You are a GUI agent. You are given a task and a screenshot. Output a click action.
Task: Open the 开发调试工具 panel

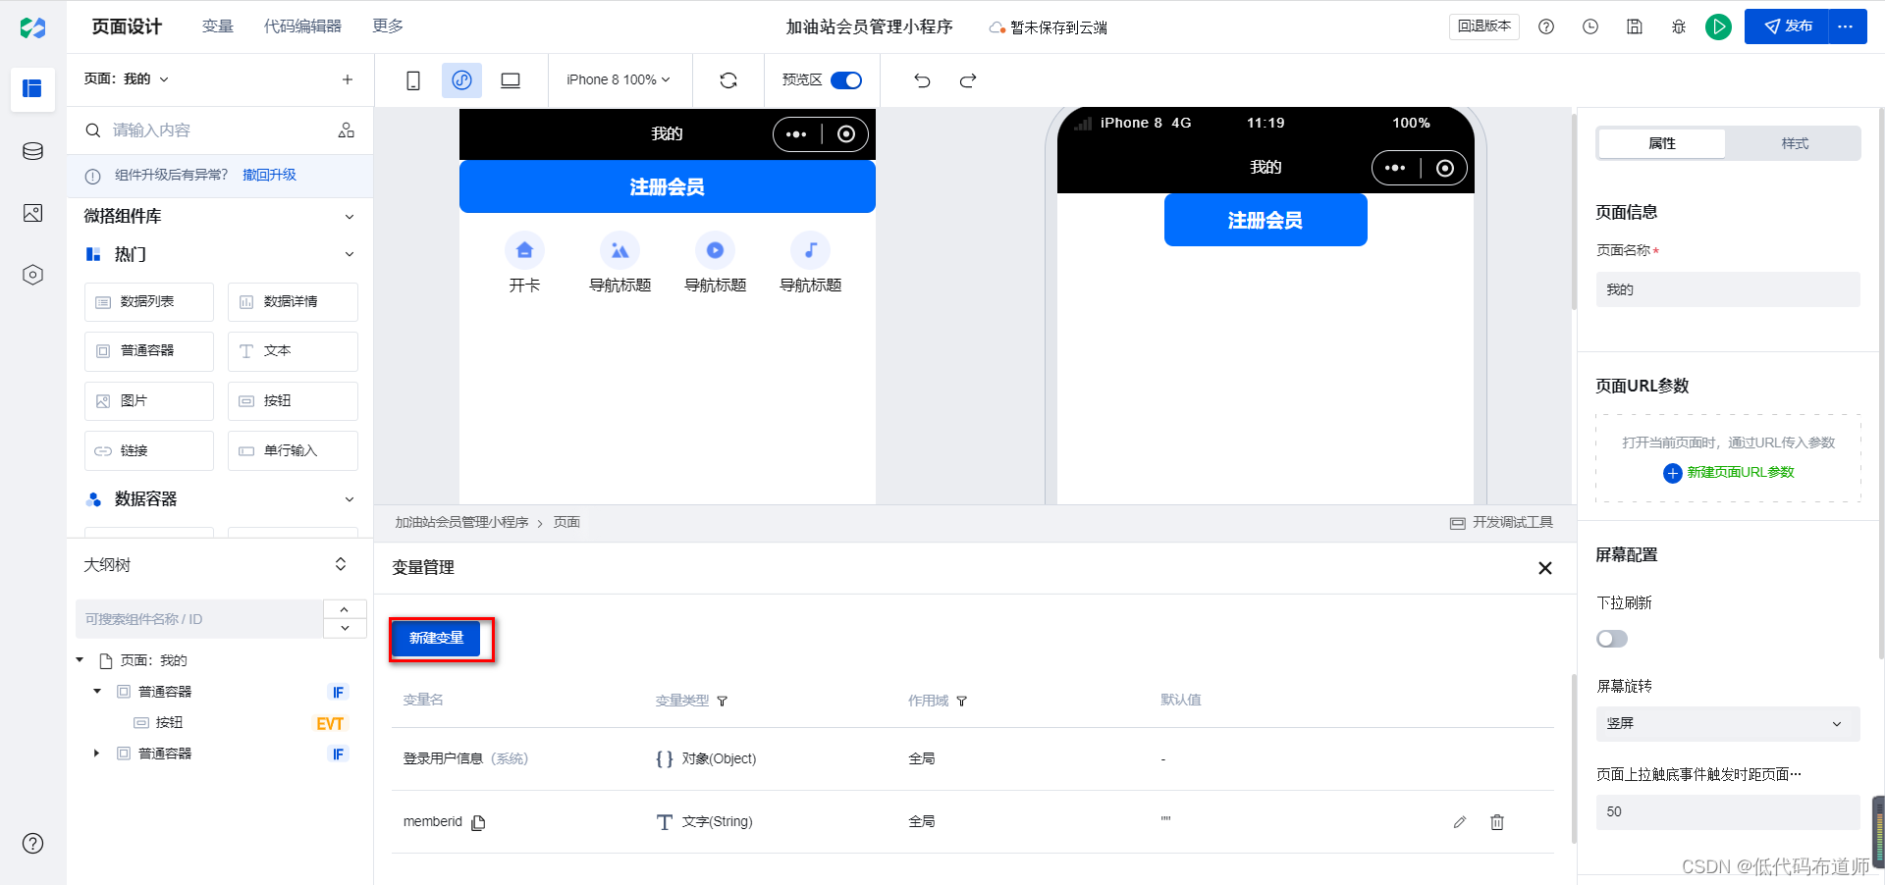1501,523
